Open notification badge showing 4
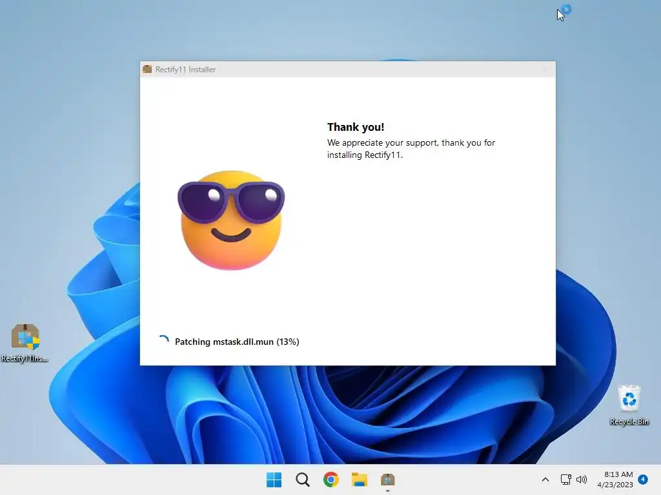Screen dimensions: 661x495 [x=643, y=479]
